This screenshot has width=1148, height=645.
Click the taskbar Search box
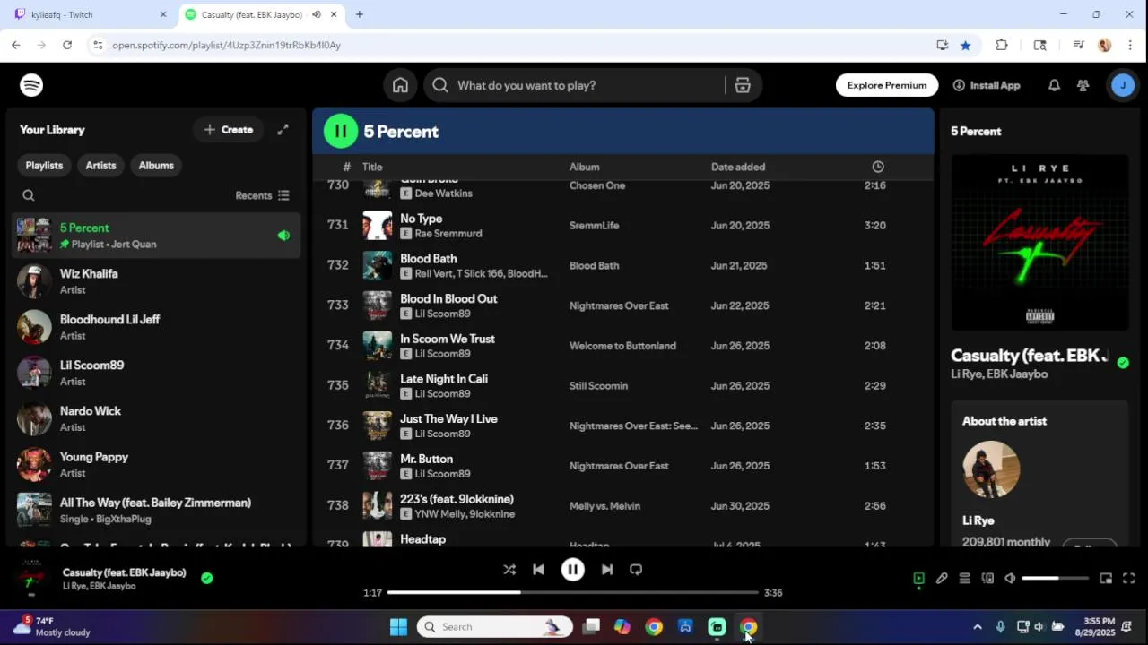click(x=495, y=627)
